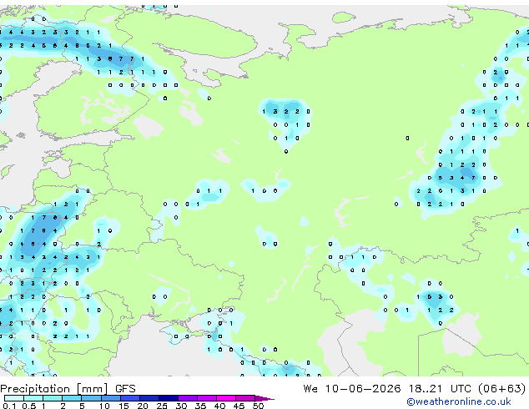This screenshot has height=409, width=529.
Task: Open the weatheronline.co.uk copyright link
Action: tap(459, 401)
